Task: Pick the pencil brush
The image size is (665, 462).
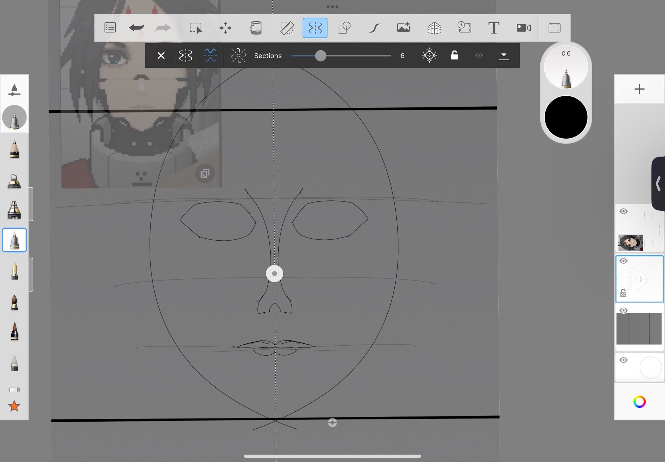Action: pos(14,149)
